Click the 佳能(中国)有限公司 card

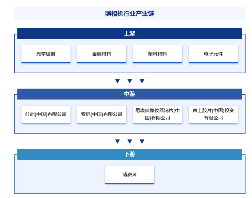(46, 115)
